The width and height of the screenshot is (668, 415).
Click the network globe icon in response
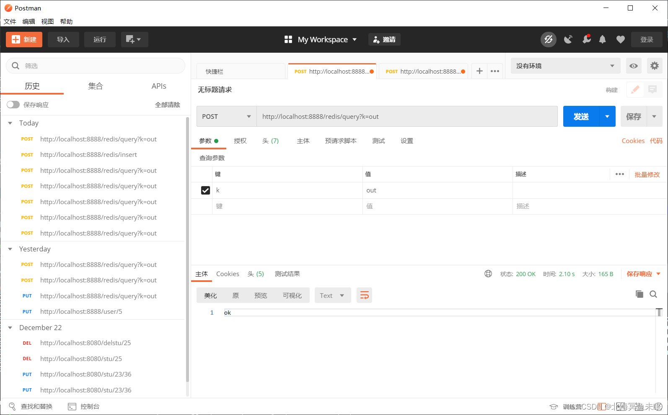[x=488, y=274]
